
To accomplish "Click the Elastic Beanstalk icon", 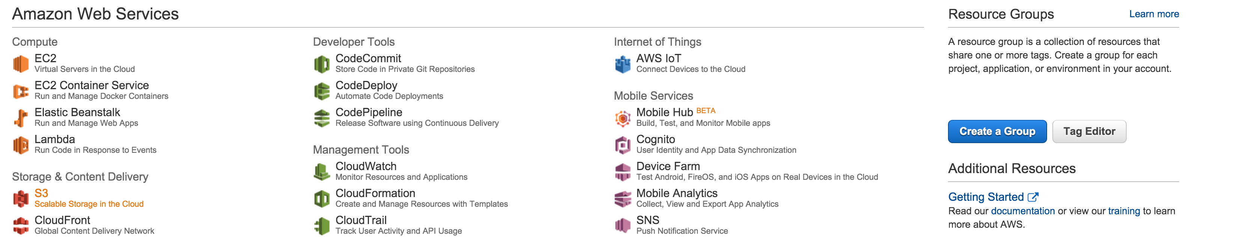I will 21,118.
